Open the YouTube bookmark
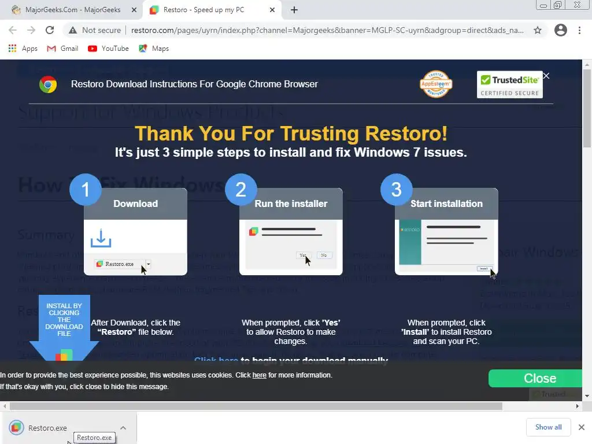The image size is (592, 444). tap(108, 49)
